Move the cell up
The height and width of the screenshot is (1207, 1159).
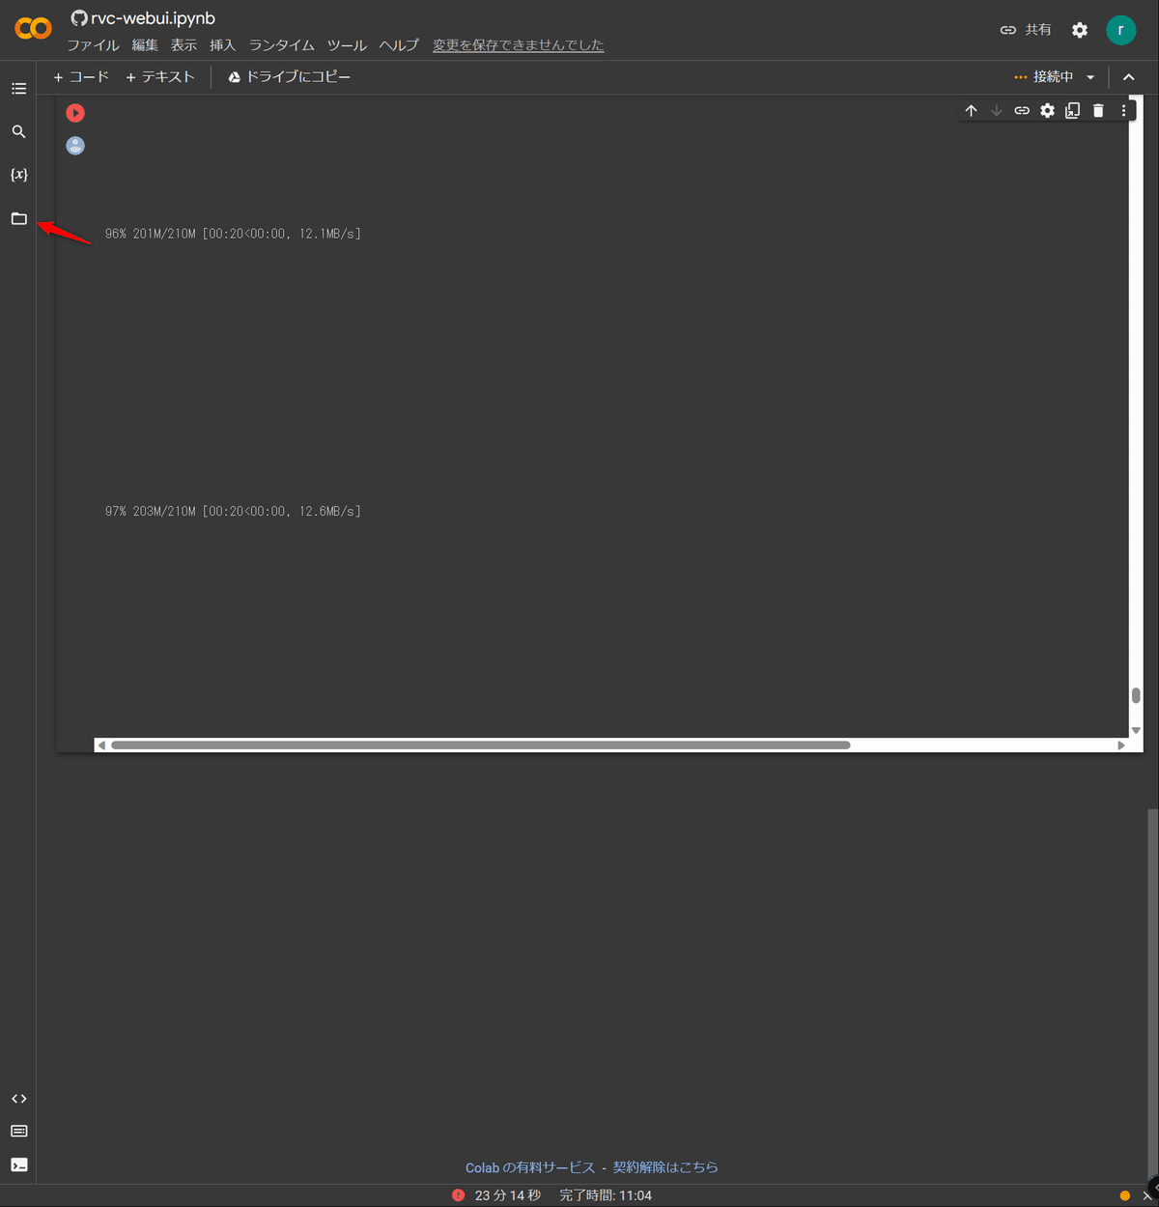(971, 110)
